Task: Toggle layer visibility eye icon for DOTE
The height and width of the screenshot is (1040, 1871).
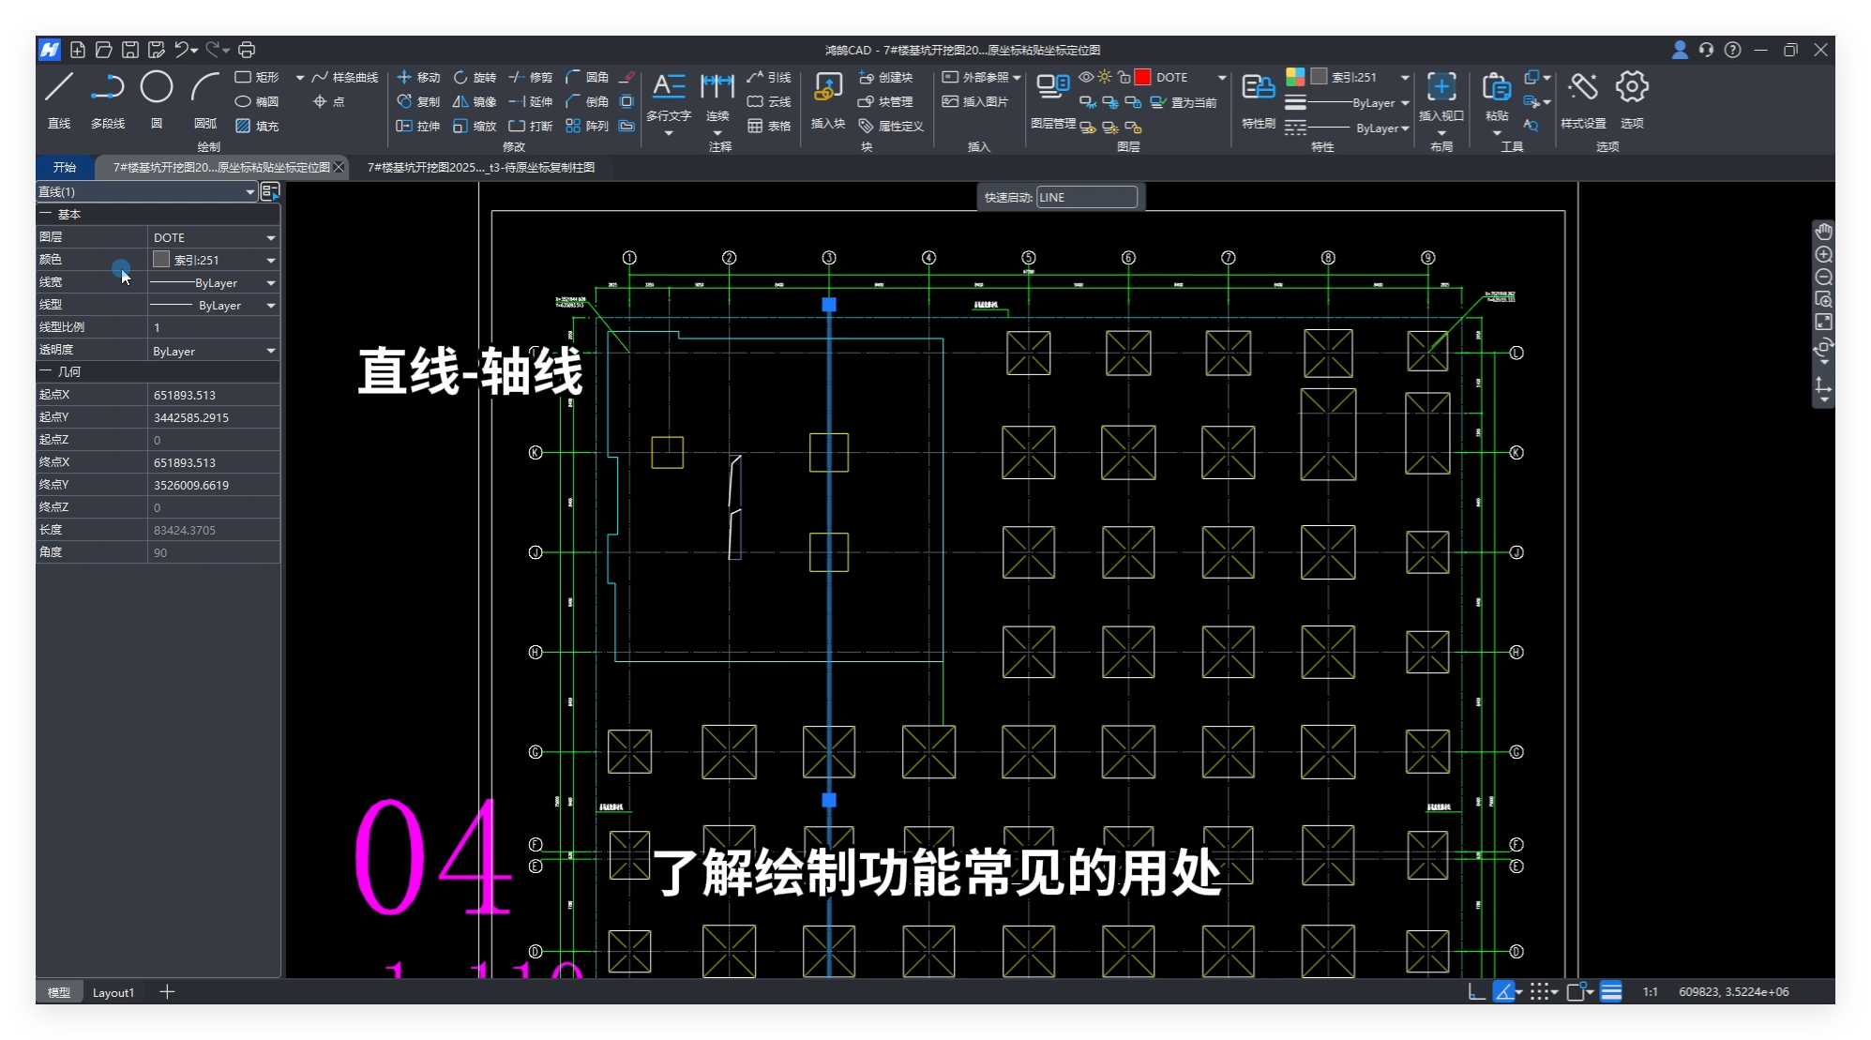Action: tap(1086, 77)
